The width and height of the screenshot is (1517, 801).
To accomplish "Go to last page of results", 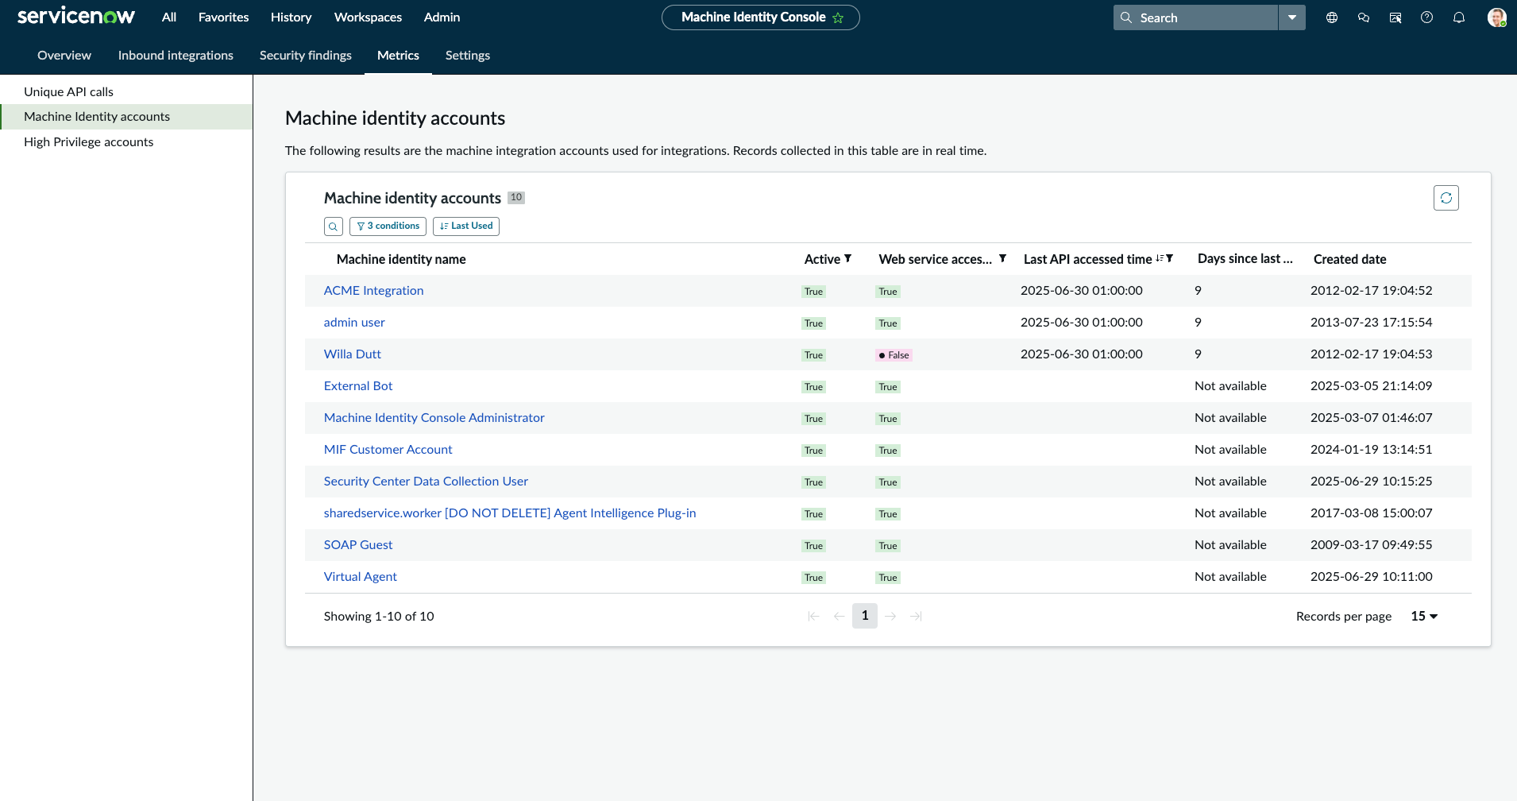I will pos(916,616).
